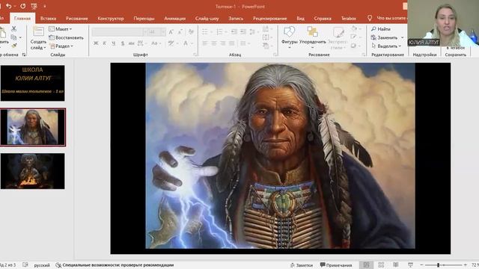
Task: Click the Redo icon in quick access toolbar
Action: point(23,6)
